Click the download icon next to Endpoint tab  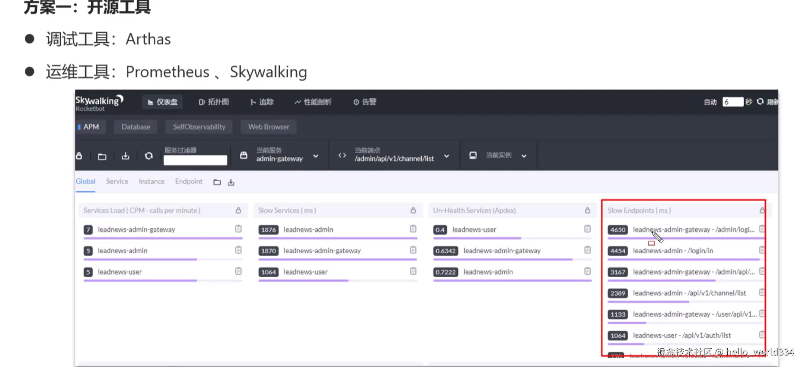click(231, 182)
